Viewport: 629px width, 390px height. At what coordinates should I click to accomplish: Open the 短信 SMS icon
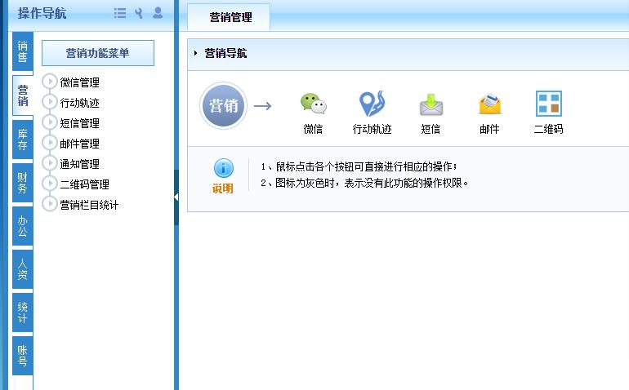pyautogui.click(x=430, y=105)
